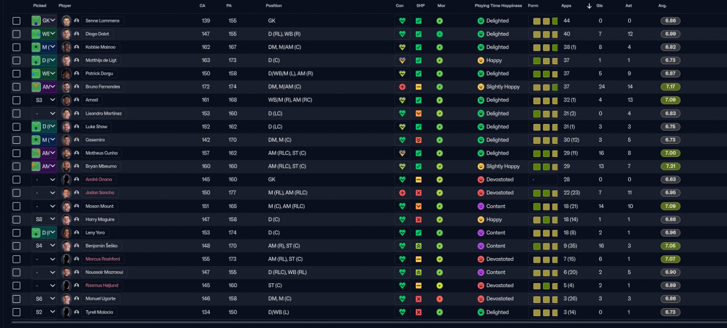The height and width of the screenshot is (328, 727).
Task: Click Harry Maguire's red X sharpness icon
Action: point(419,219)
